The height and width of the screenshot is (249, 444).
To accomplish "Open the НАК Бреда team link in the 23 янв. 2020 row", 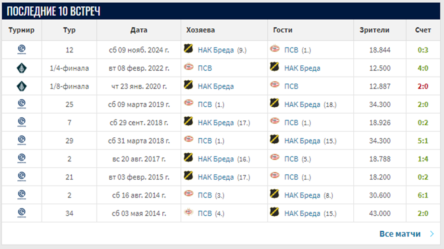I will (216, 86).
